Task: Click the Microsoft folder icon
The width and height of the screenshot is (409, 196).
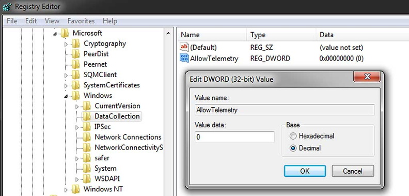Action: point(65,33)
